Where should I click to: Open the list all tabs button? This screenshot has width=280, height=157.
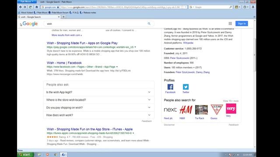[254, 17]
